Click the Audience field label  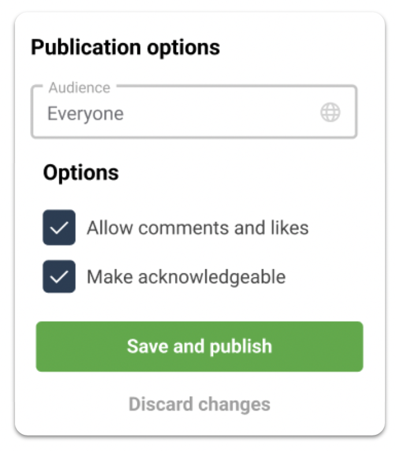click(x=80, y=88)
